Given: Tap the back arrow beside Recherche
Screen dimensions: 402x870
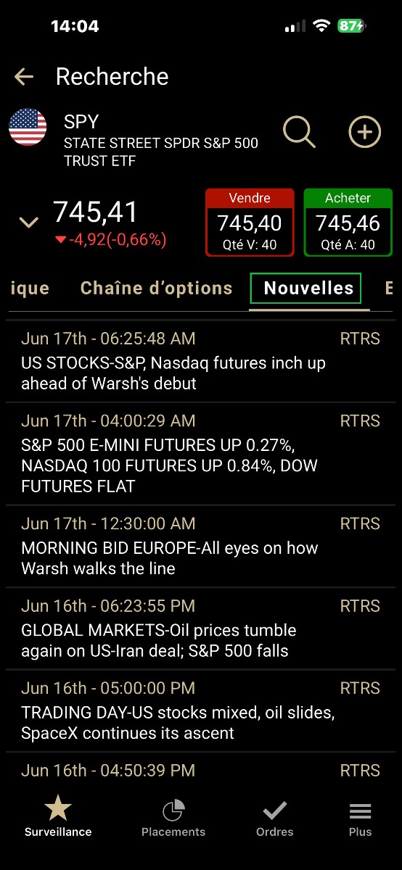Looking at the screenshot, I should [x=24, y=77].
